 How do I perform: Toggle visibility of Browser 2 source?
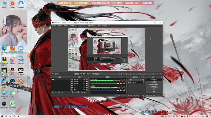coord(84,81)
